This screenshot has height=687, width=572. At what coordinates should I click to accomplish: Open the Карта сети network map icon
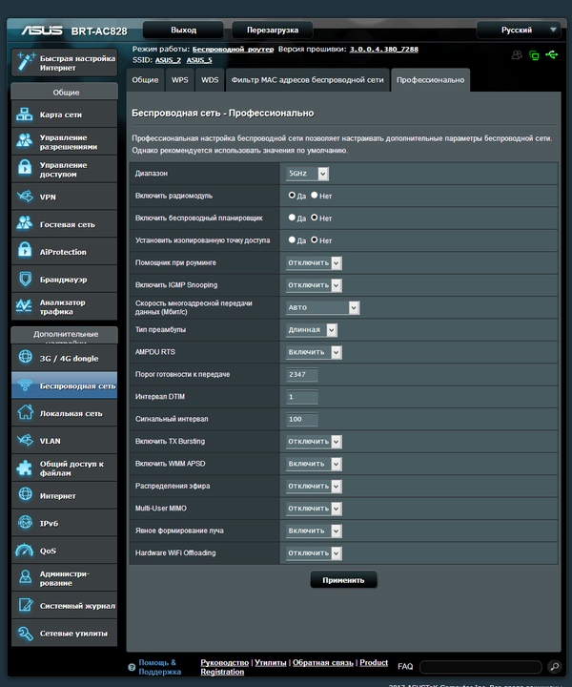(x=25, y=114)
